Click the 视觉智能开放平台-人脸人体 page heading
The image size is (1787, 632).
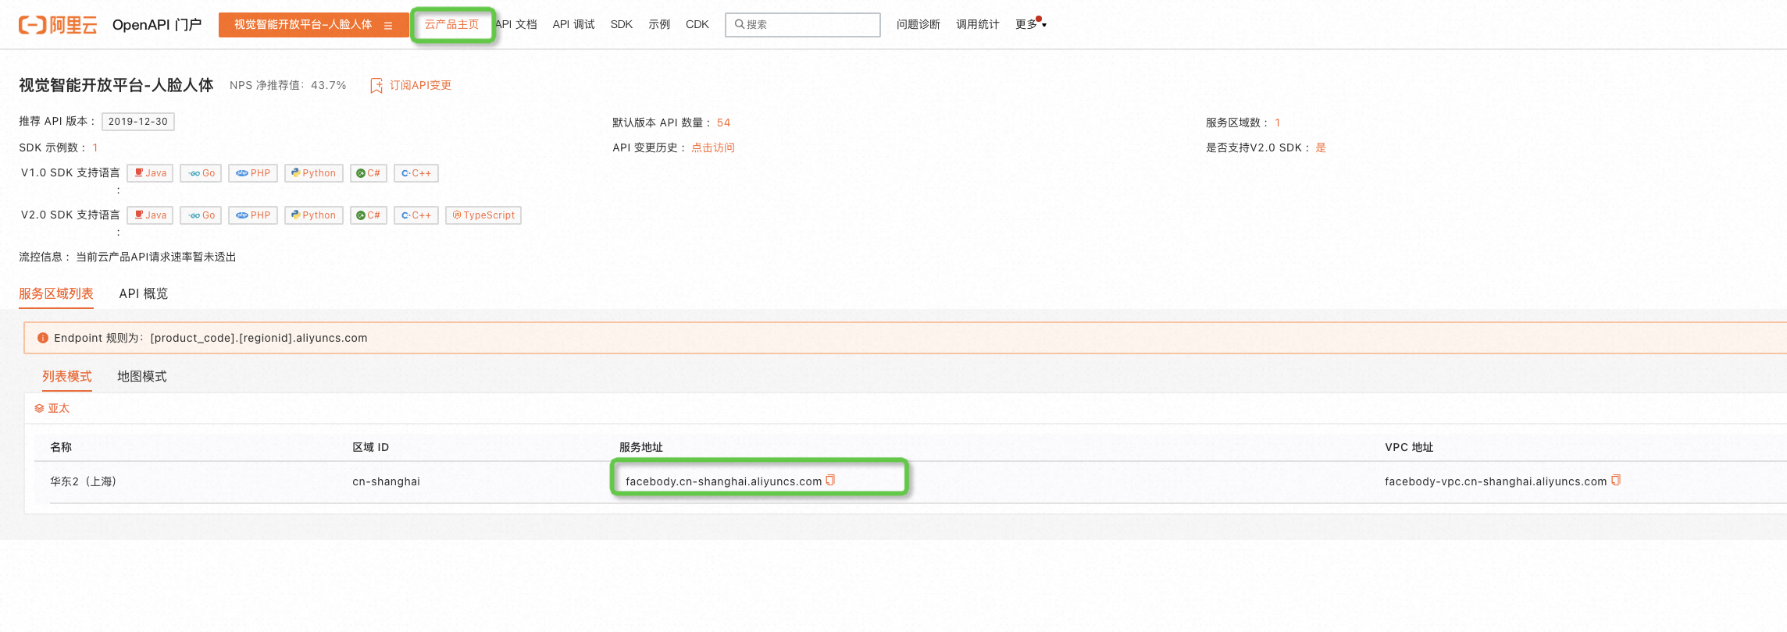pyautogui.click(x=116, y=85)
